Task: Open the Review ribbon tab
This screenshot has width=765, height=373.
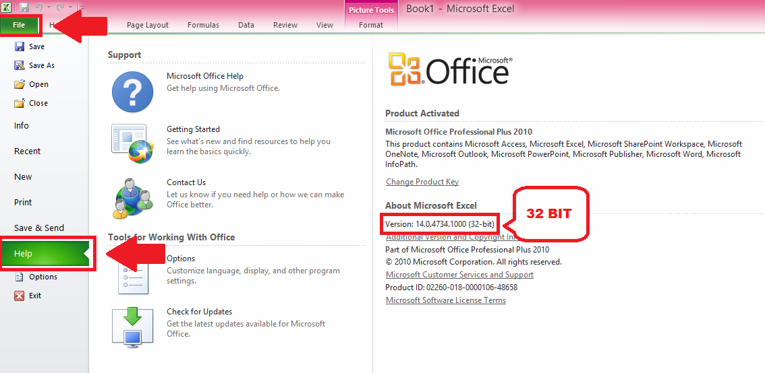Action: 285,26
